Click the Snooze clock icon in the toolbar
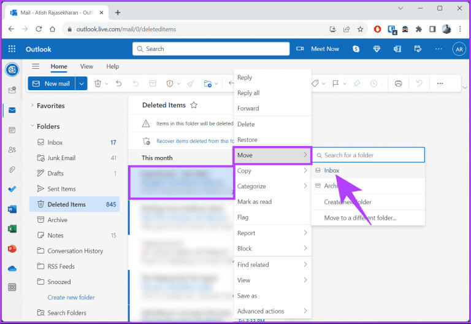 pos(373,83)
